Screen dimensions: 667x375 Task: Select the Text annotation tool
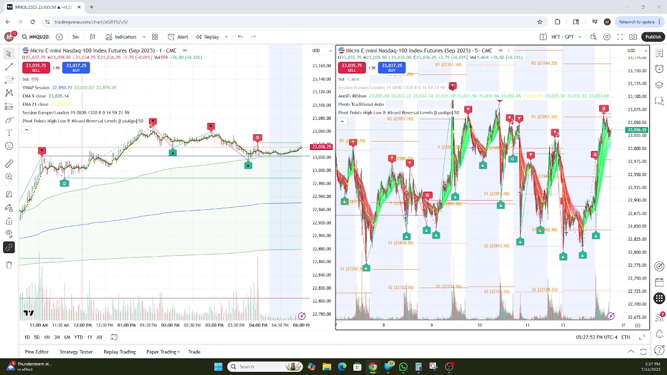(x=9, y=133)
